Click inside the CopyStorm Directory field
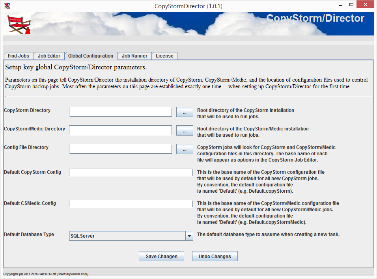377x279 pixels. point(120,112)
